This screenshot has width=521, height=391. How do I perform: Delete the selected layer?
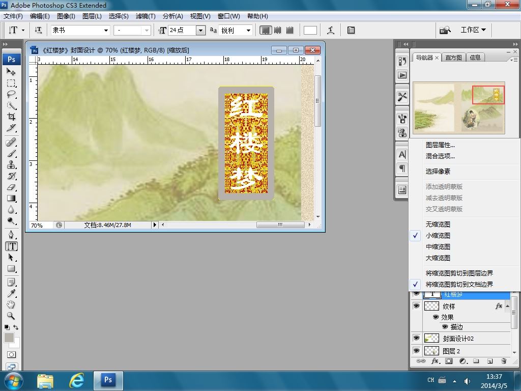[504, 361]
